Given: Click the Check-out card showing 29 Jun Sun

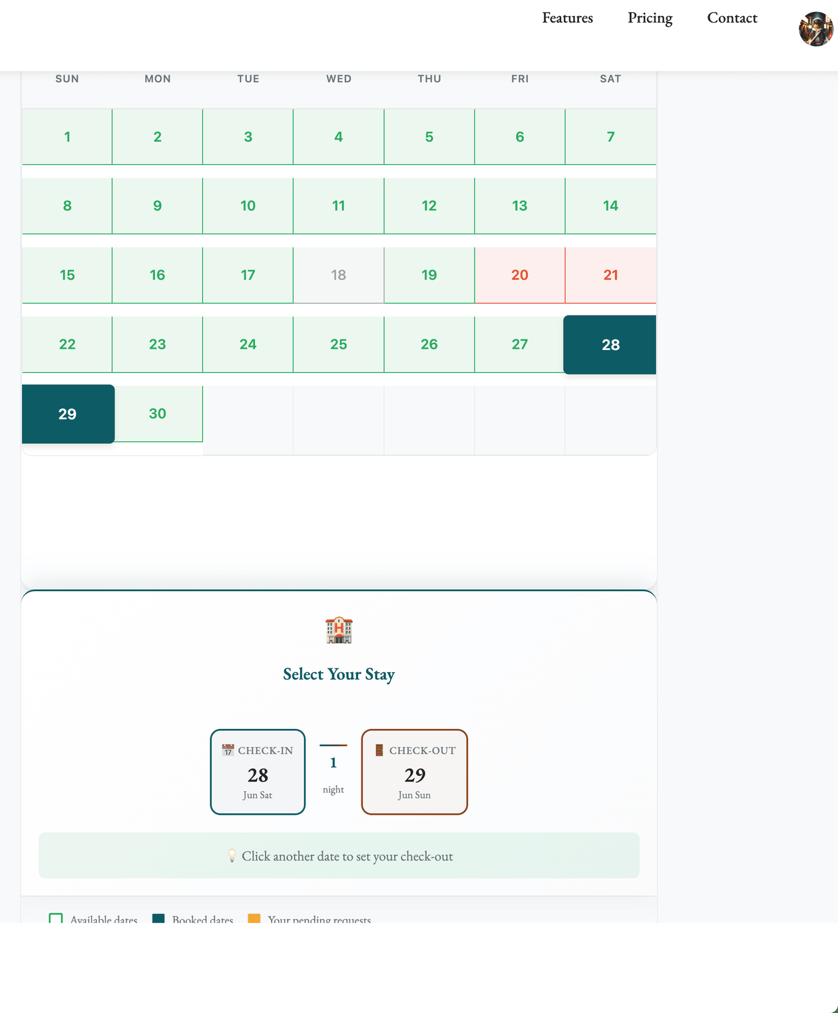Looking at the screenshot, I should click(x=414, y=772).
